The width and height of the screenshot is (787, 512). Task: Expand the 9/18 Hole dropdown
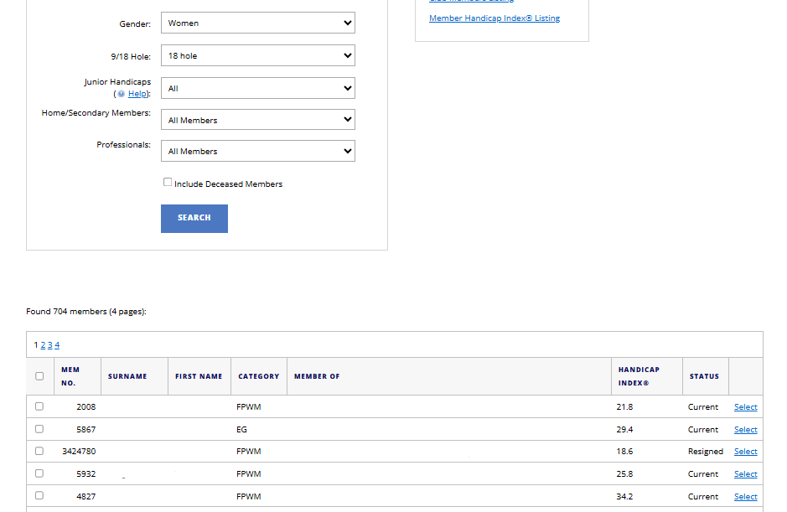(257, 56)
